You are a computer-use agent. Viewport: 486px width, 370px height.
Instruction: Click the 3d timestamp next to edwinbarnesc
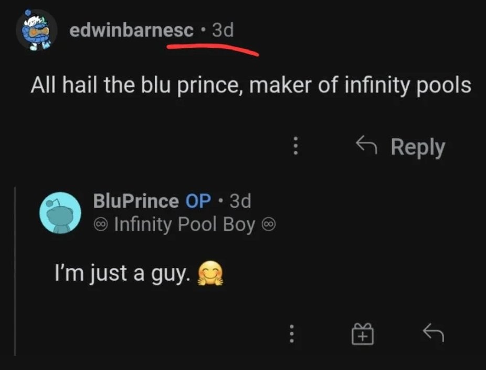pos(223,30)
